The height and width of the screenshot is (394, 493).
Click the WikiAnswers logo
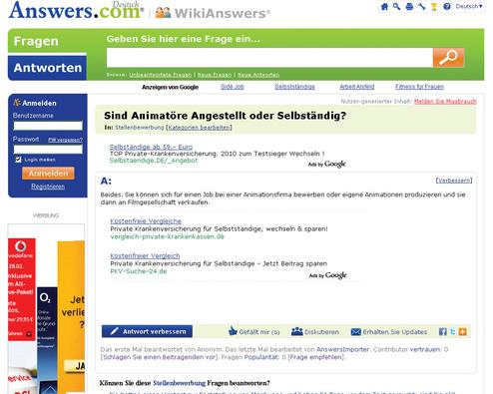click(213, 13)
